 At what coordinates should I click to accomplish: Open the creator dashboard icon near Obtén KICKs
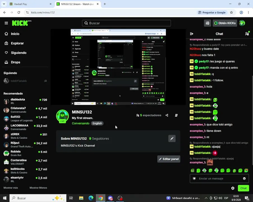click(207, 23)
